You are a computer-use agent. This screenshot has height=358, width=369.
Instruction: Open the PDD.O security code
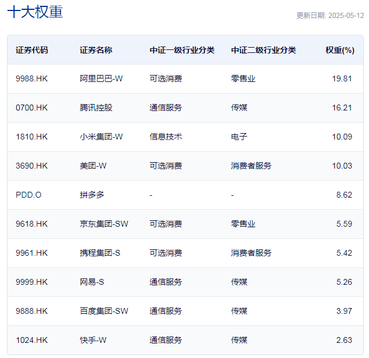click(x=28, y=195)
